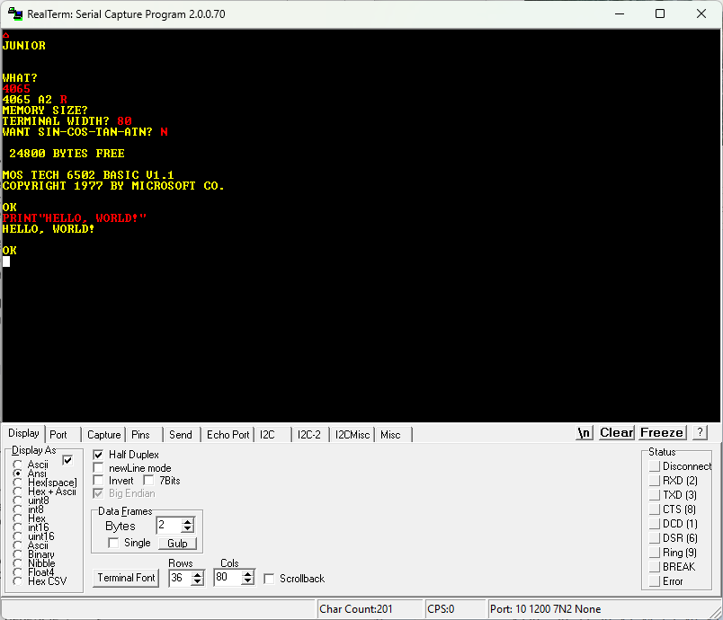This screenshot has width=723, height=620.
Task: Open the Pins tab
Action: [x=140, y=434]
